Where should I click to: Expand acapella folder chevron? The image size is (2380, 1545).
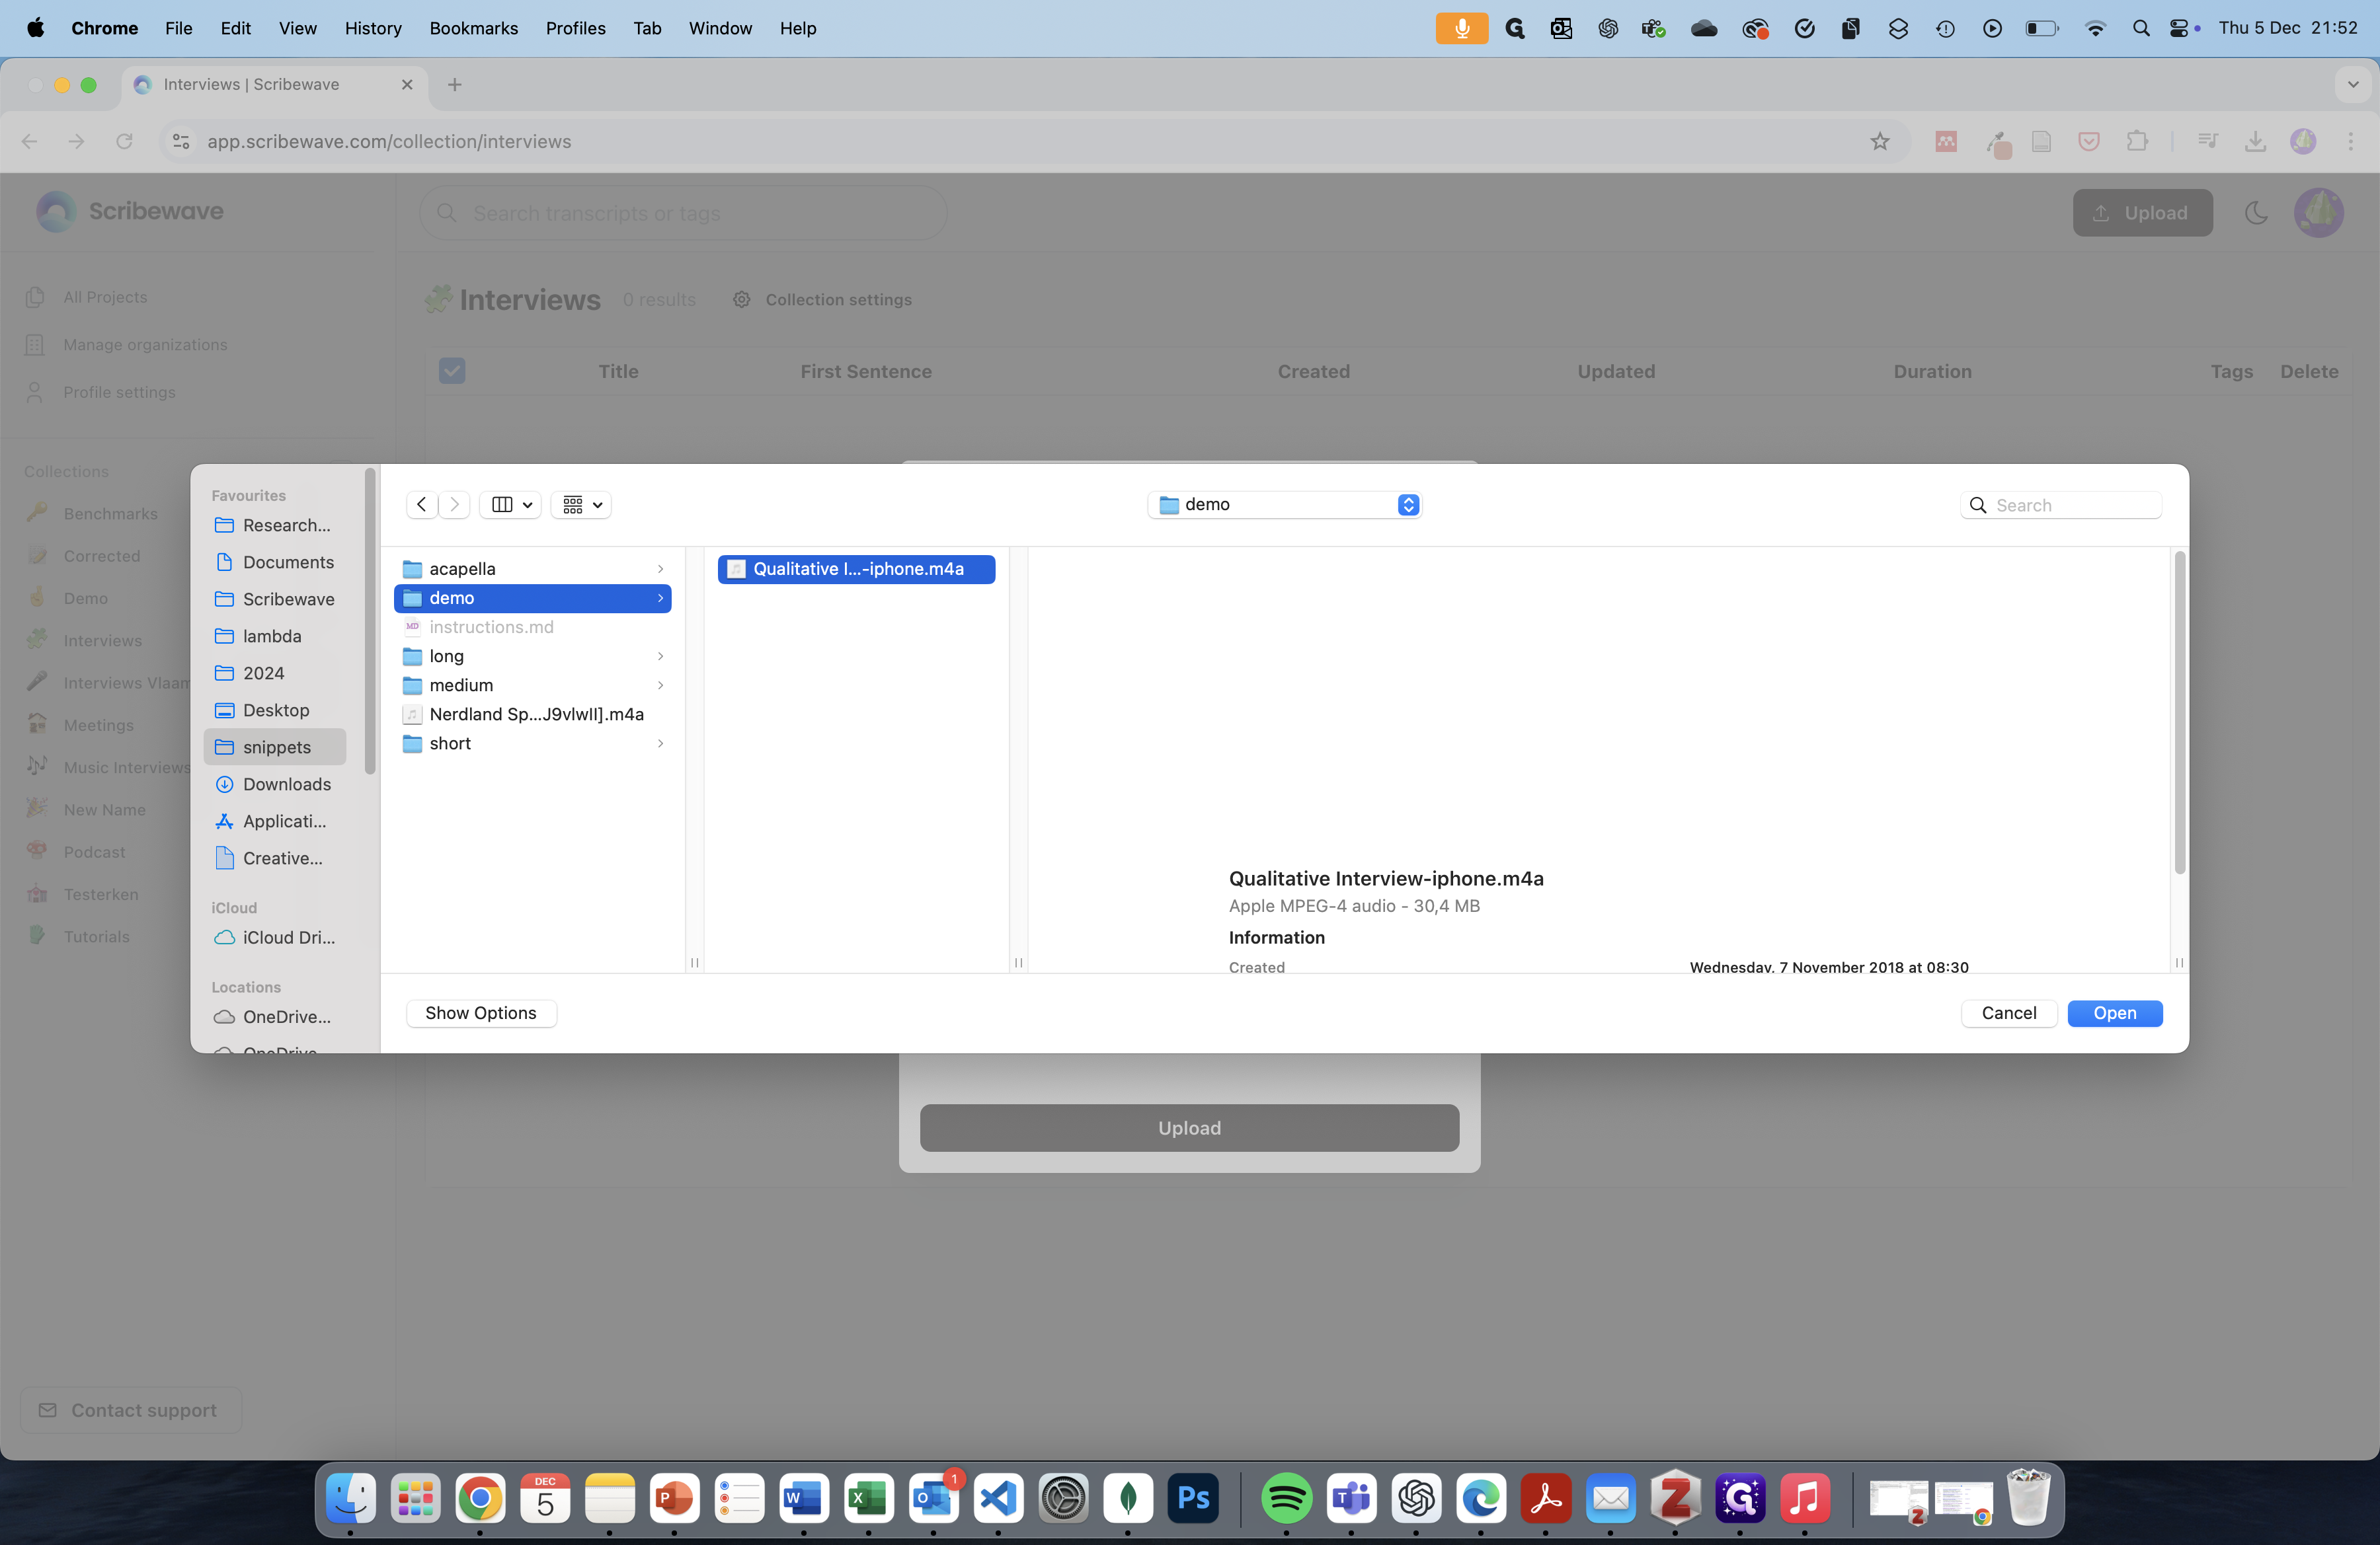tap(660, 568)
